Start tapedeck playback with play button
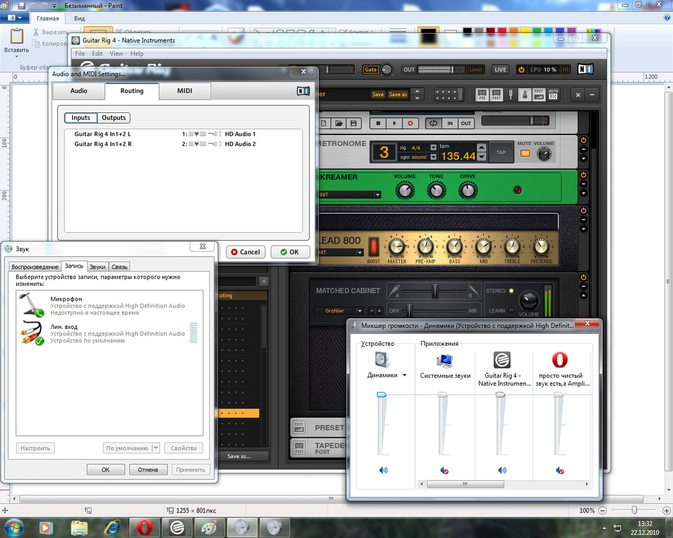This screenshot has height=538, width=673. tap(394, 124)
